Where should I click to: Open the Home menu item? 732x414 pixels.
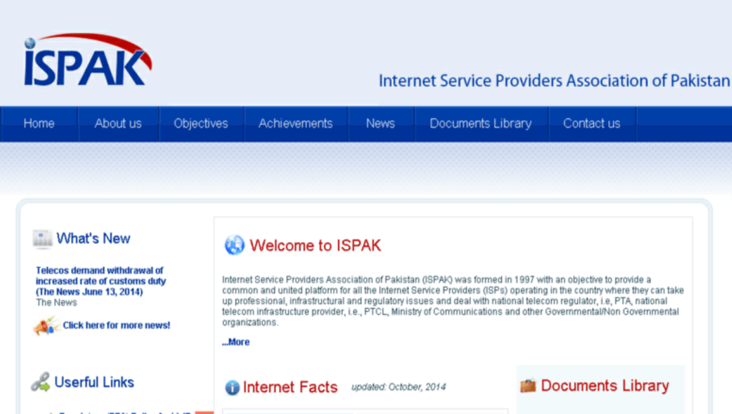pyautogui.click(x=39, y=123)
